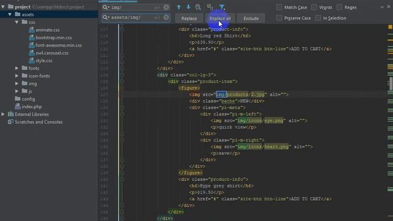Click 'Long red Shirt' heading text

(x=219, y=36)
